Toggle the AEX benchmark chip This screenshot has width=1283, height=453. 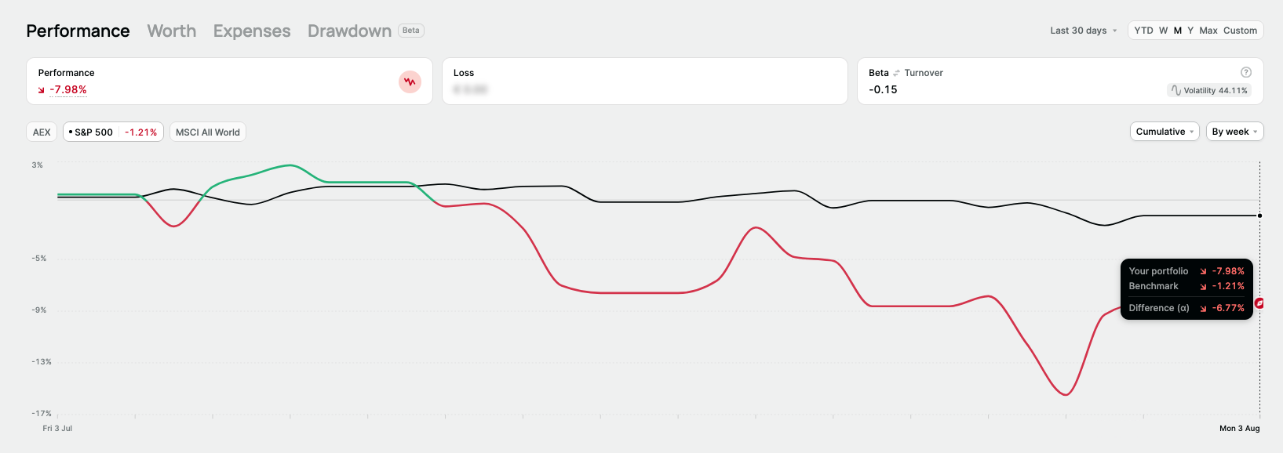pyautogui.click(x=42, y=132)
